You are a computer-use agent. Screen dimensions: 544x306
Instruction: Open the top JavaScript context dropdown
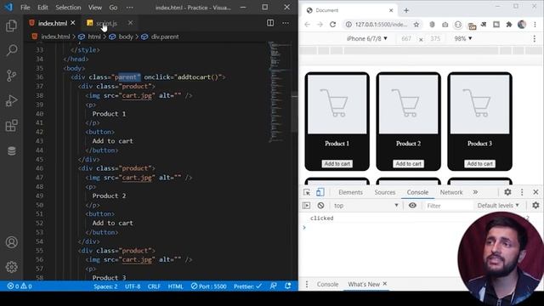point(365,206)
